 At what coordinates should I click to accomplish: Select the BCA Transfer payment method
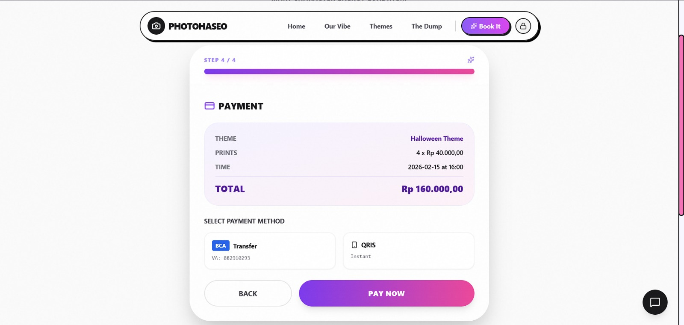coord(270,251)
